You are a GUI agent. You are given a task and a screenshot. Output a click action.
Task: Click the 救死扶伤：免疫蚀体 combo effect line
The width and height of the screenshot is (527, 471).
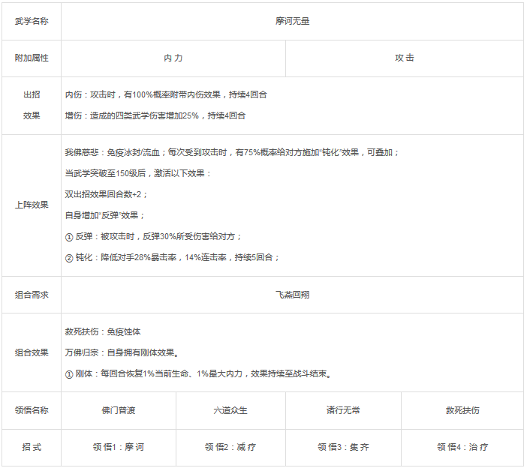click(103, 332)
